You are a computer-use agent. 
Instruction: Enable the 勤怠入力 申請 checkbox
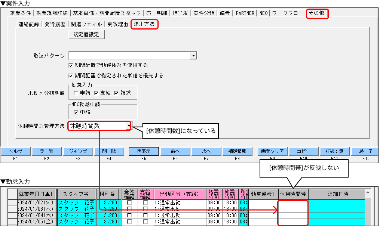click(76, 93)
